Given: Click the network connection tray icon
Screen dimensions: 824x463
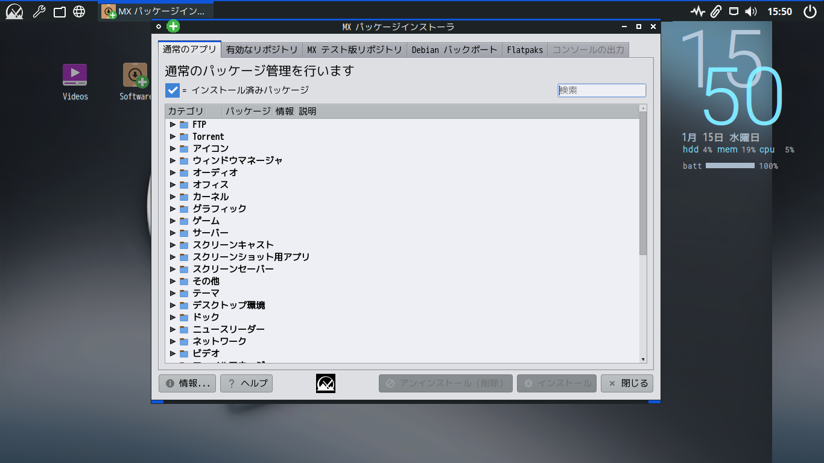Looking at the screenshot, I should pos(734,11).
